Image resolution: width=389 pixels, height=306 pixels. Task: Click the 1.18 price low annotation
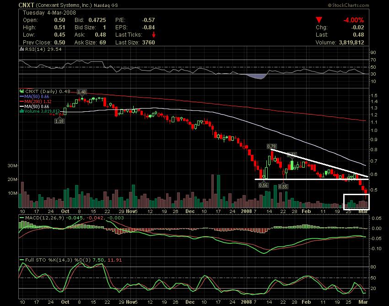pyautogui.click(x=59, y=121)
